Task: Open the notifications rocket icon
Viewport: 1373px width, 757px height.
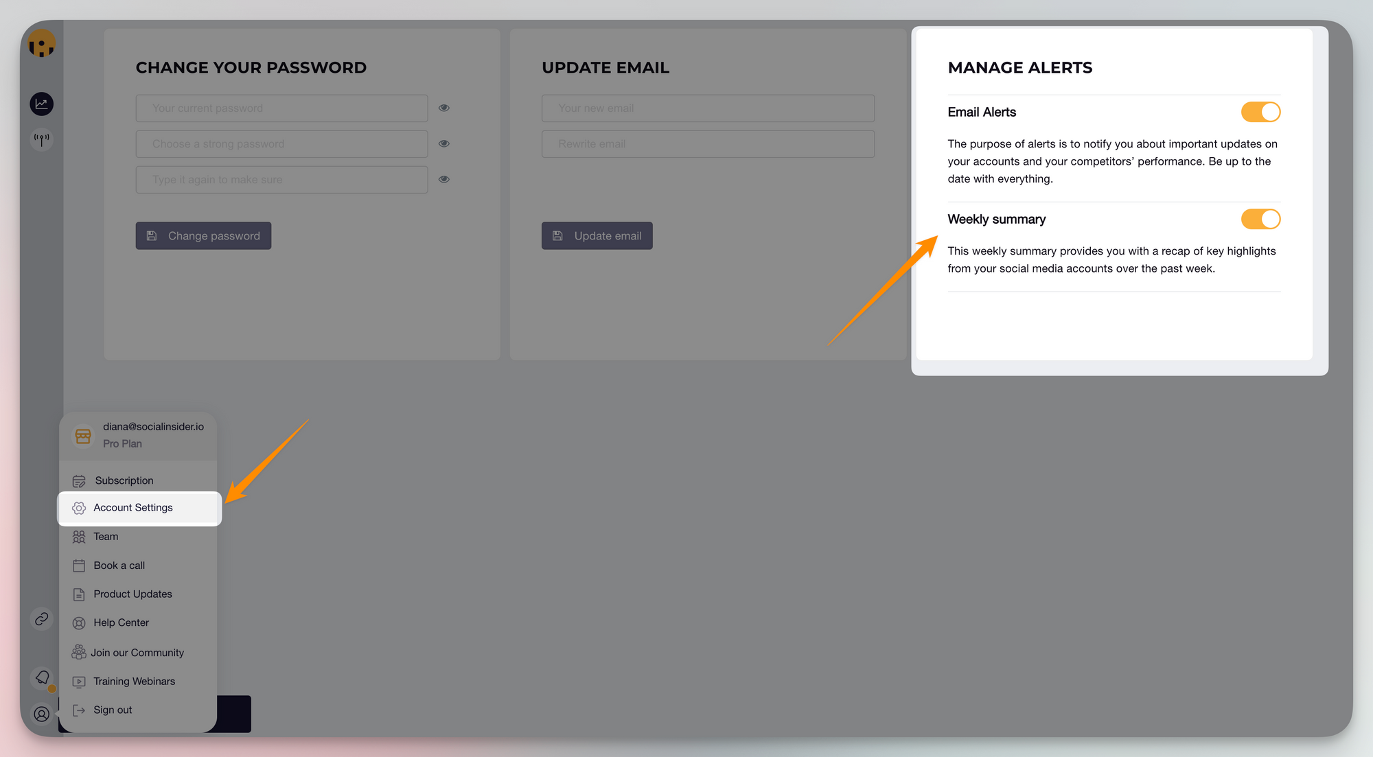Action: [43, 677]
